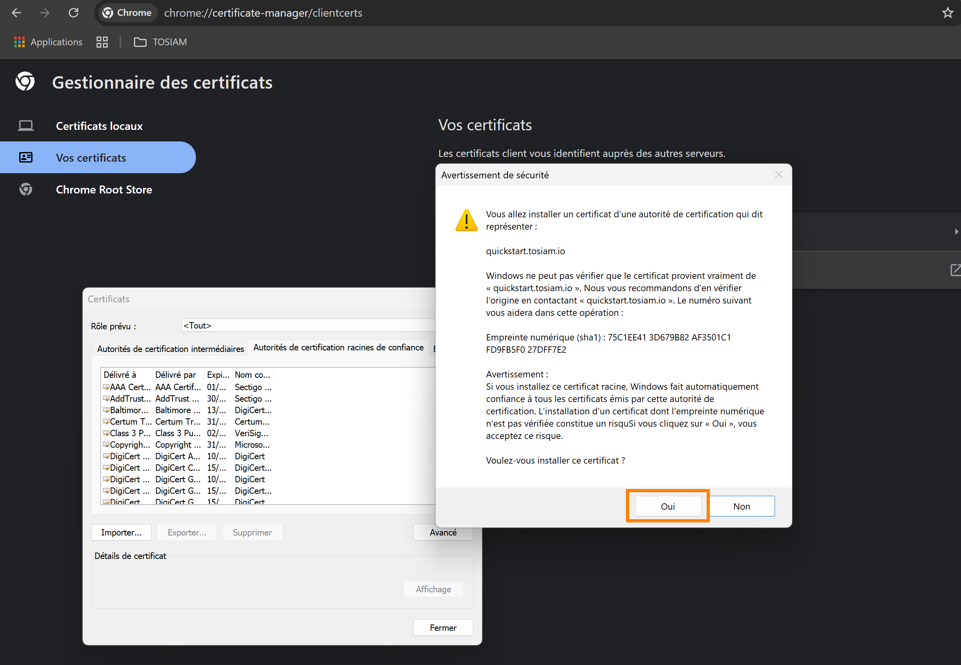Click the yellow warning icon in dialog
The width and height of the screenshot is (961, 665).
[466, 220]
